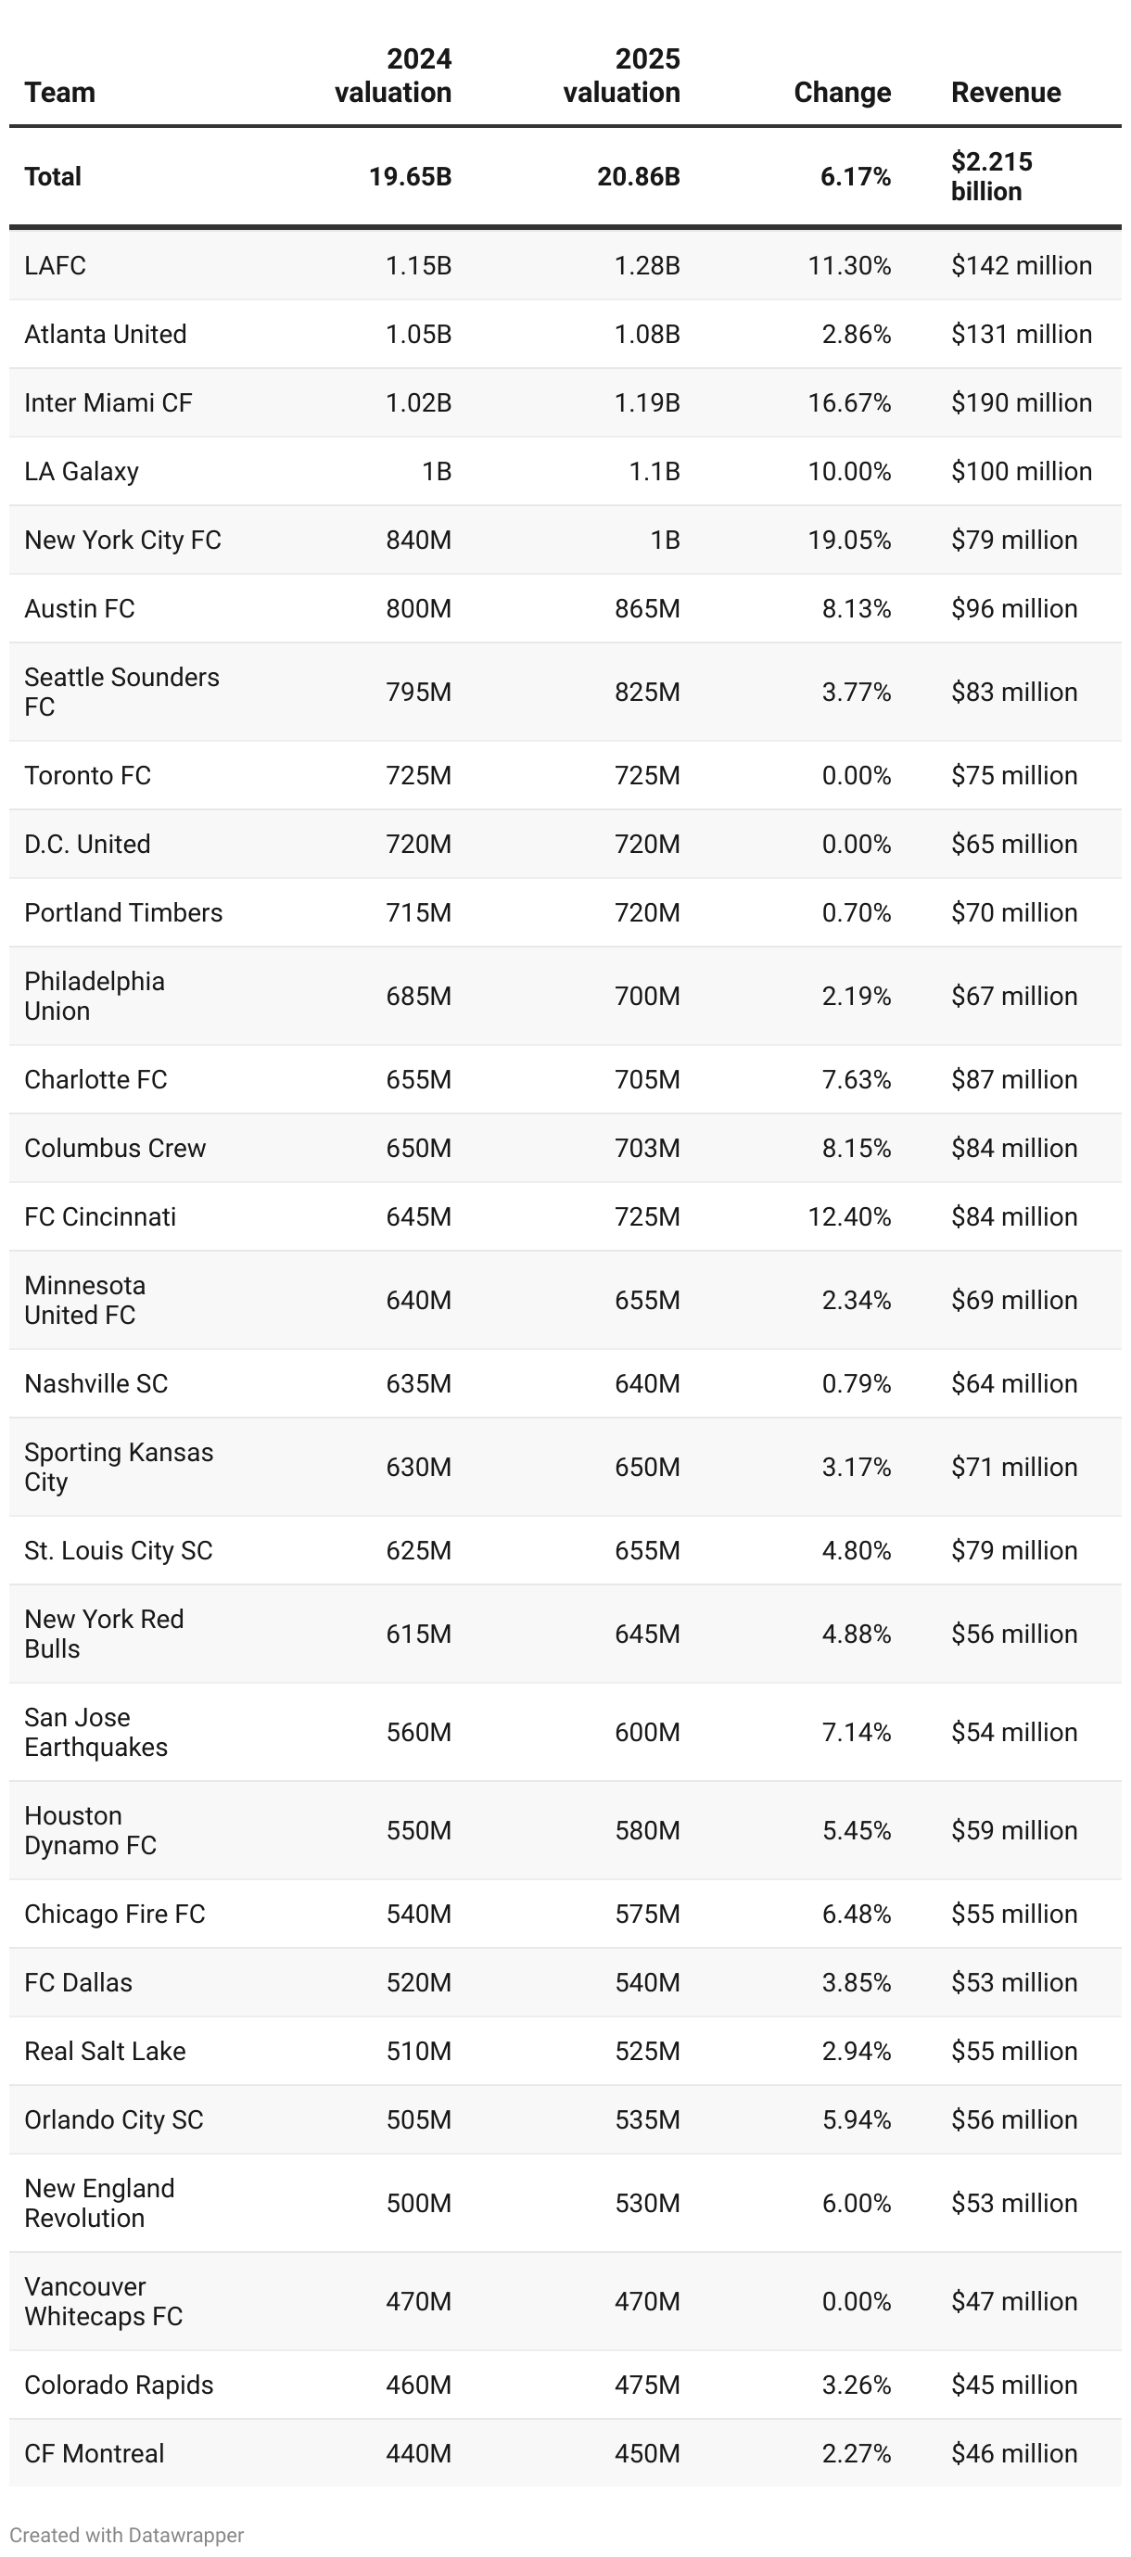Select the Toronto FC team name

click(x=87, y=775)
